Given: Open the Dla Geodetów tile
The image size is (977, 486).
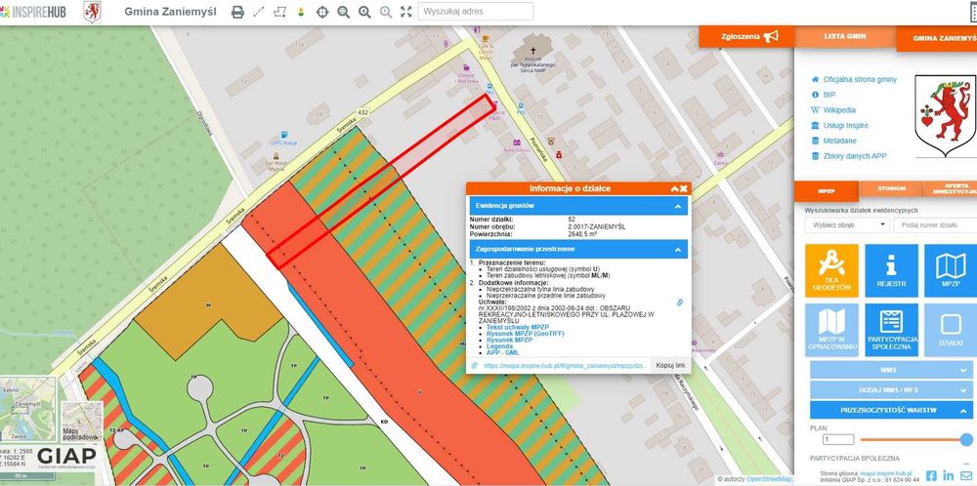Looking at the screenshot, I should [x=831, y=270].
